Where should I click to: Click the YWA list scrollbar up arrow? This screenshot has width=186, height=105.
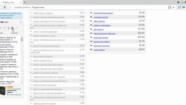click(x=22, y=36)
